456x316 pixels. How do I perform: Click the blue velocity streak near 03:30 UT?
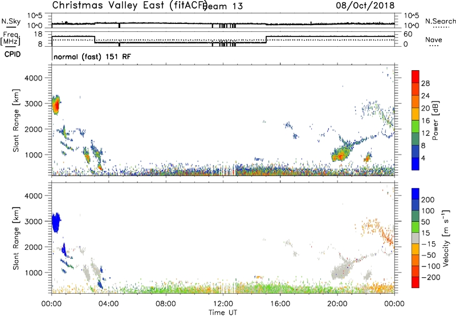tap(100, 284)
